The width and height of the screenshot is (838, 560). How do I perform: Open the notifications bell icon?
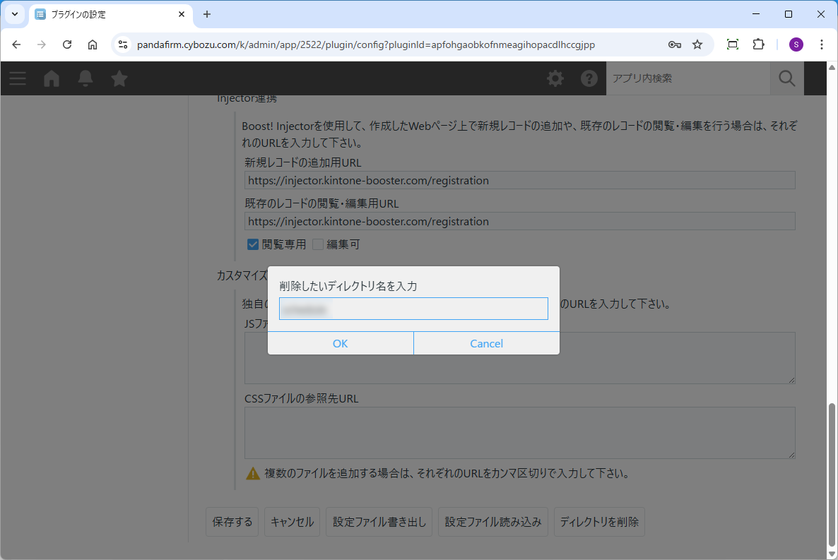[x=85, y=78]
